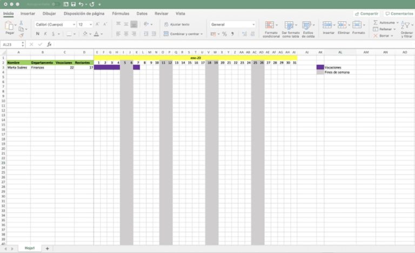
Task: Click the cut scissors icon
Action: pyautogui.click(x=21, y=23)
